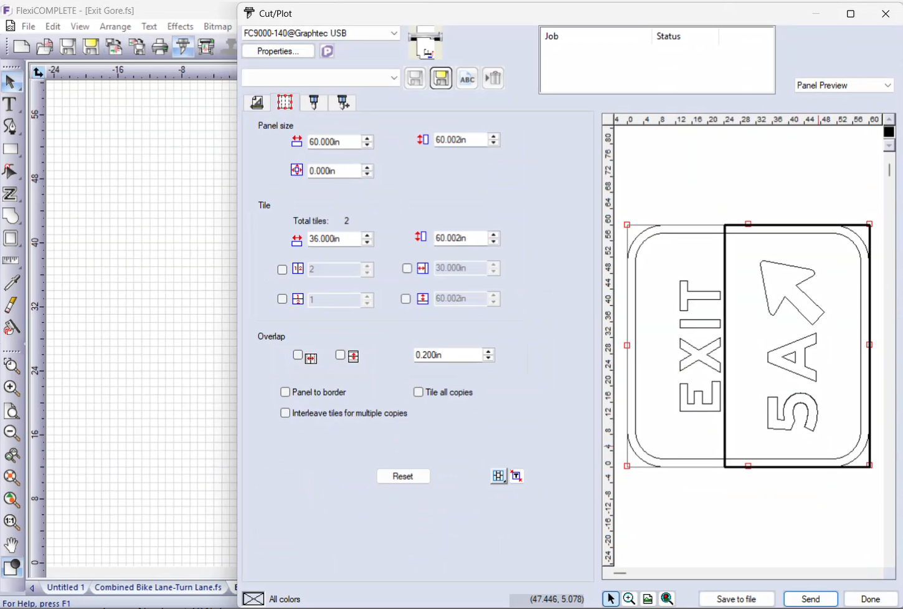Screen dimensions: 903x609
Task: Check the Tile all copies option
Action: (418, 392)
